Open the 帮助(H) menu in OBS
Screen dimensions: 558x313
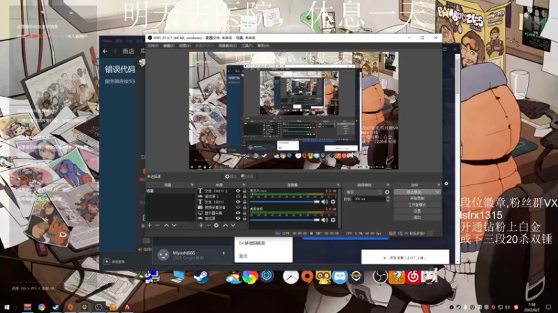(x=264, y=46)
